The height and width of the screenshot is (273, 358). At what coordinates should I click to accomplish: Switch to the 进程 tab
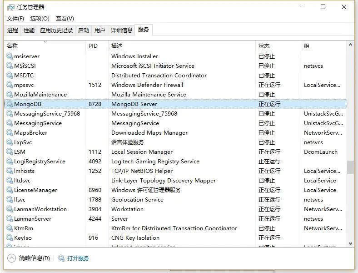[13, 30]
